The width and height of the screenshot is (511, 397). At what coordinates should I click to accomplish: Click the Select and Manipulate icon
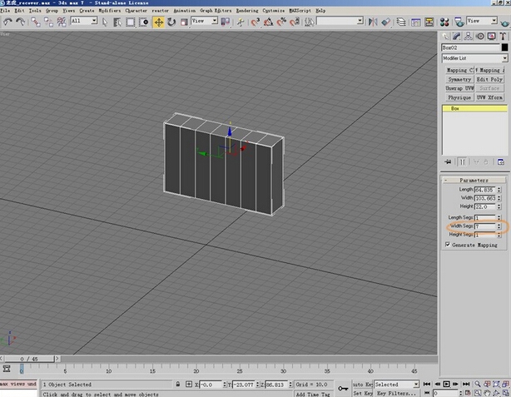coord(241,22)
